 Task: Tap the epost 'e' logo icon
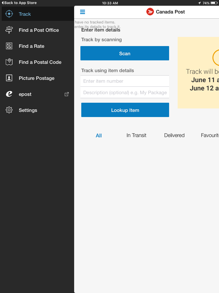pyautogui.click(x=9, y=94)
